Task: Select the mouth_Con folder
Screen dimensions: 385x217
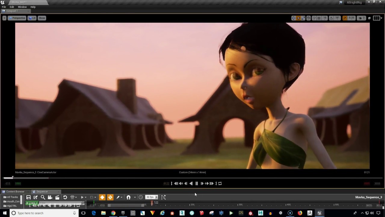Action: point(11,202)
